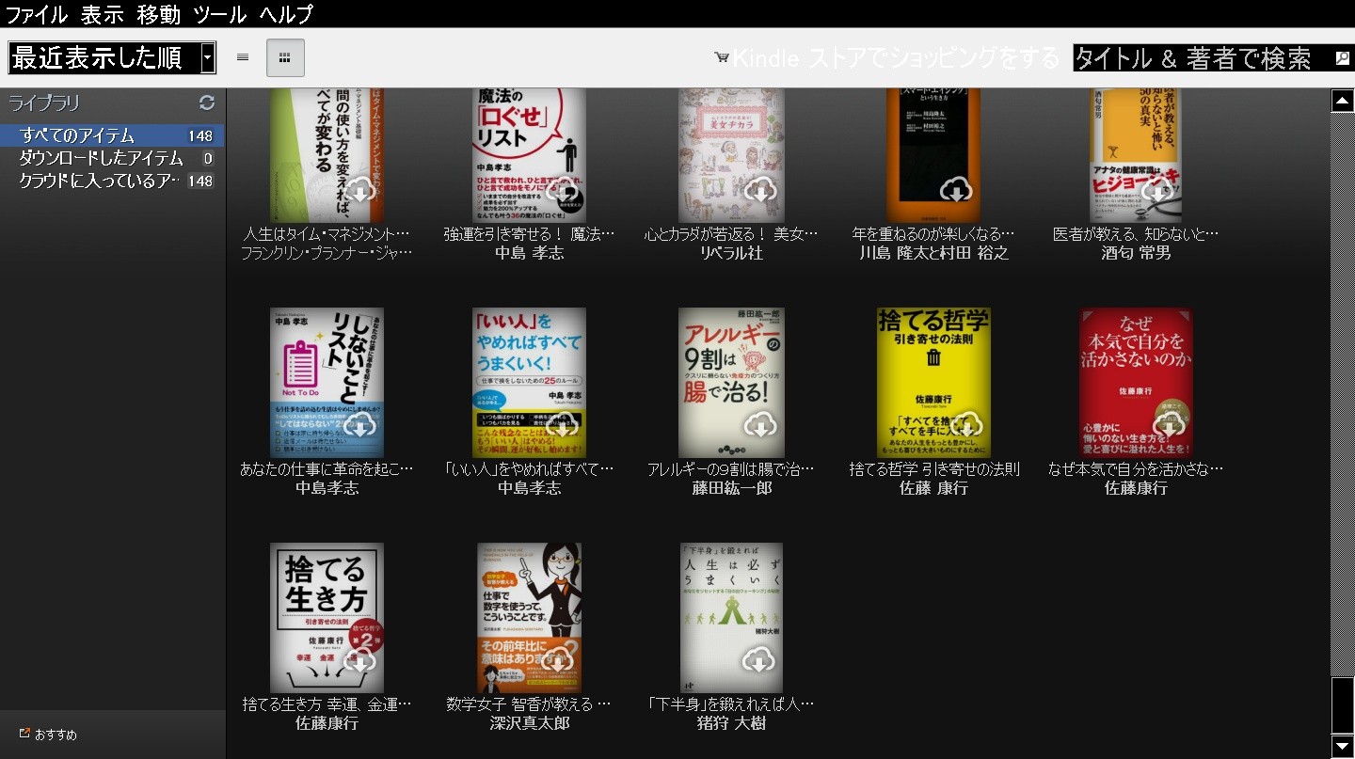The height and width of the screenshot is (759, 1355).
Task: Click author name 深沢真太郎
Action: tap(529, 723)
